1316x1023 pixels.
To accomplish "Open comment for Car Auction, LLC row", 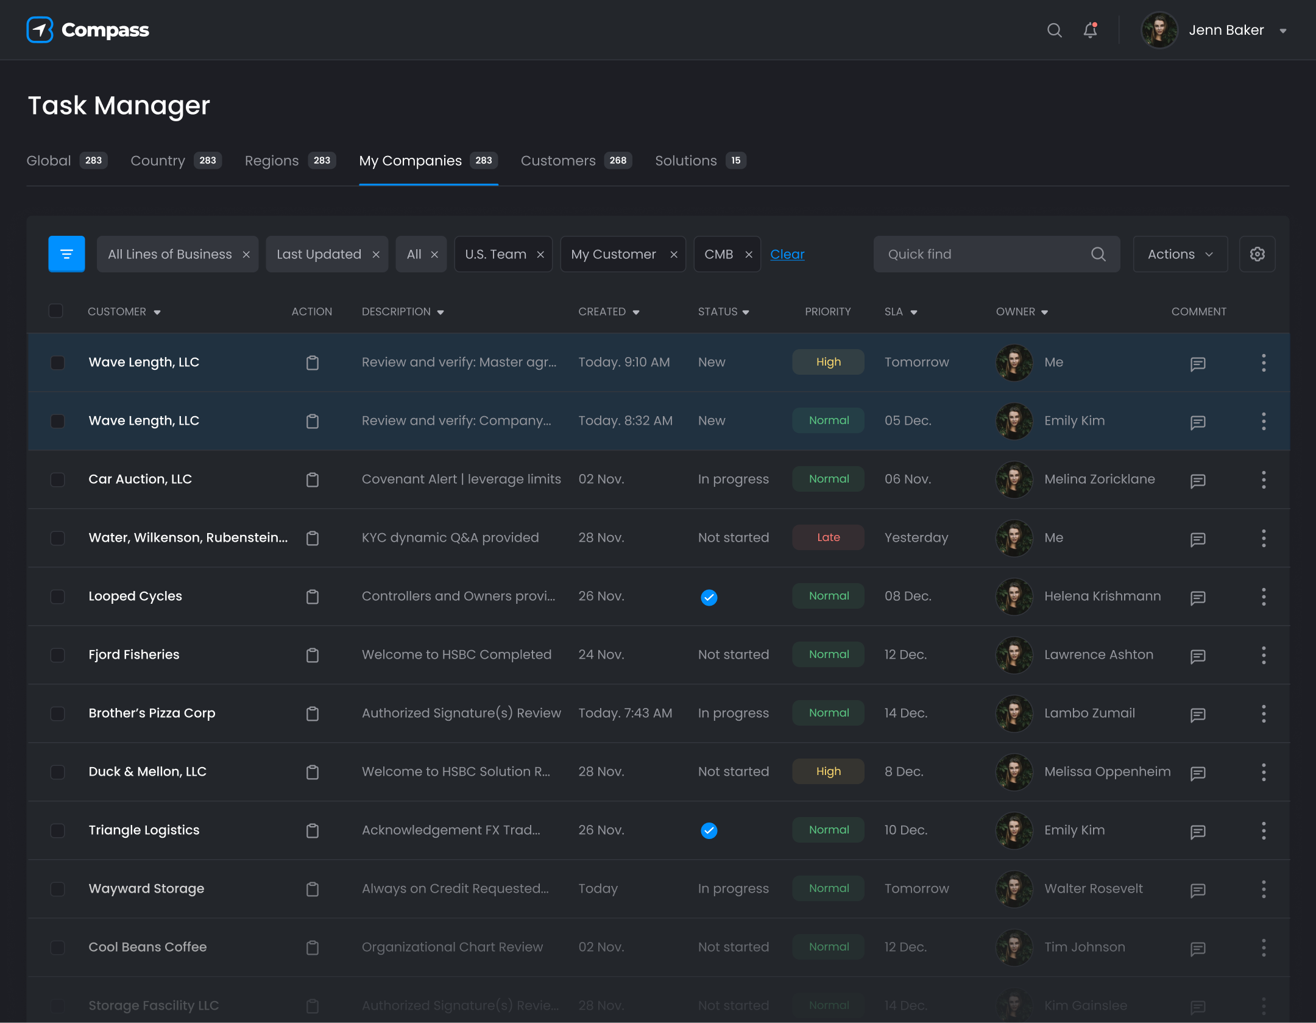I will (x=1198, y=481).
